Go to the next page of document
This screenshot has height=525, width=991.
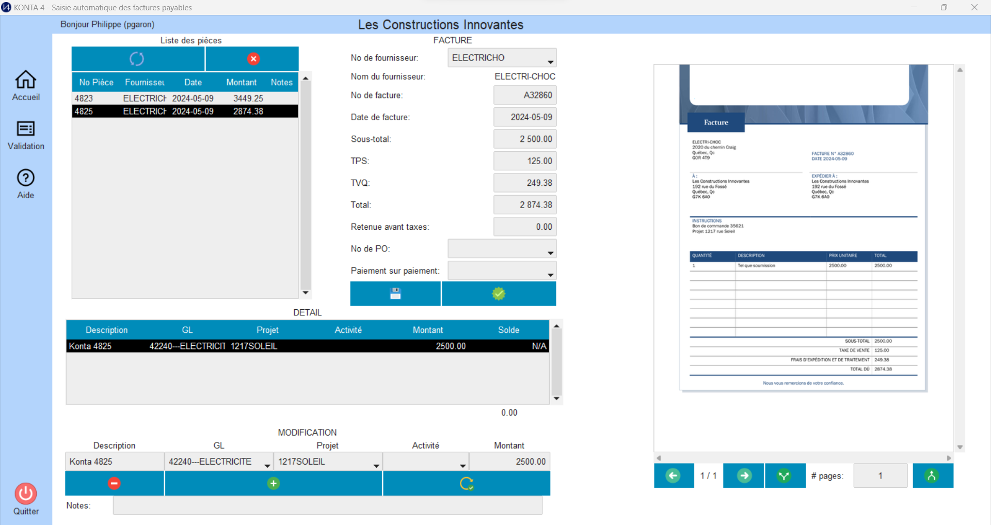coord(744,475)
